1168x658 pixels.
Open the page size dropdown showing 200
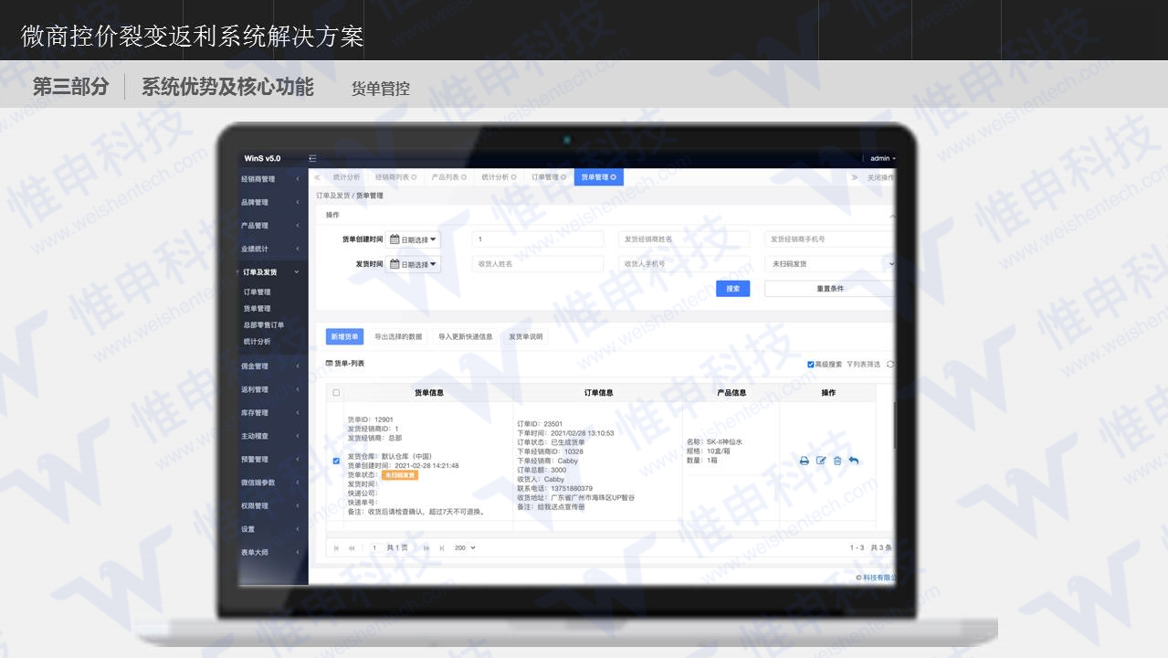tap(464, 547)
